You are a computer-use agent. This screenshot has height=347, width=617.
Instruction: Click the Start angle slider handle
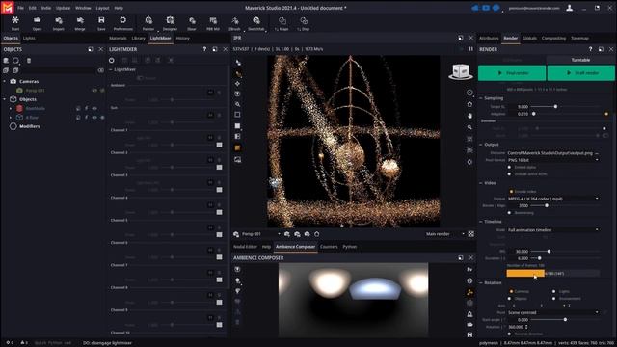click(565, 320)
